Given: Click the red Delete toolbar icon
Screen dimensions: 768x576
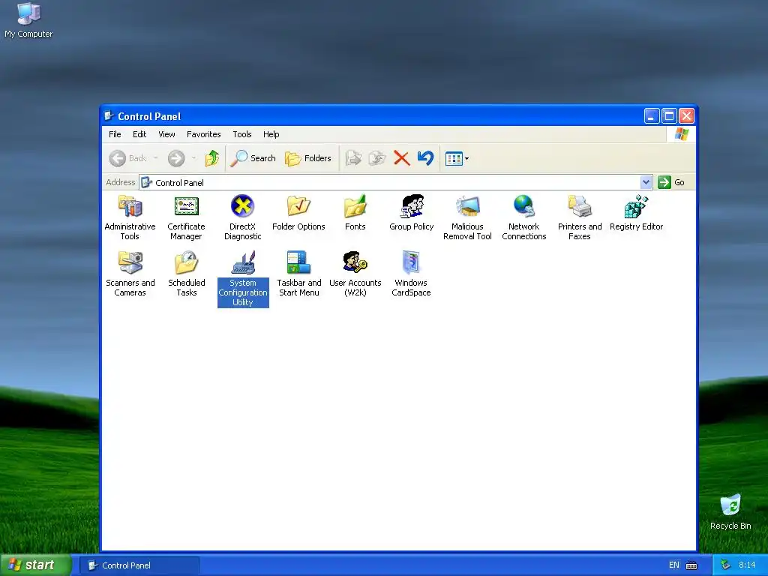Looking at the screenshot, I should click(x=402, y=158).
